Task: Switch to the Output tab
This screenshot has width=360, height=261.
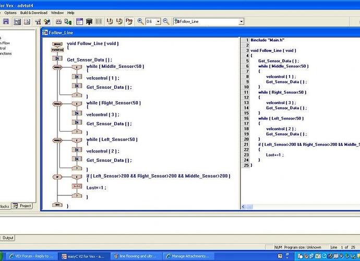Action: pos(8,238)
